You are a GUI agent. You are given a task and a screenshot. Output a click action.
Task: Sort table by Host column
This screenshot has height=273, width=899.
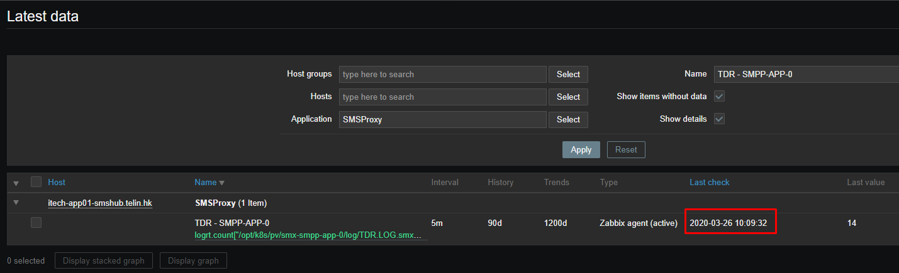tap(57, 183)
